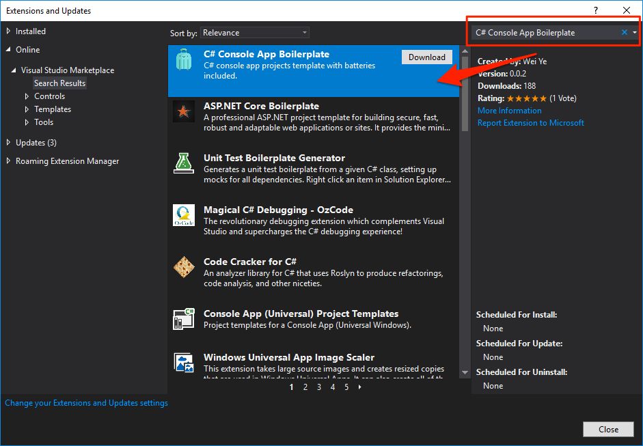Screen dimensions: 643x446
Task: Clear the search box with the X icon
Action: pos(624,33)
